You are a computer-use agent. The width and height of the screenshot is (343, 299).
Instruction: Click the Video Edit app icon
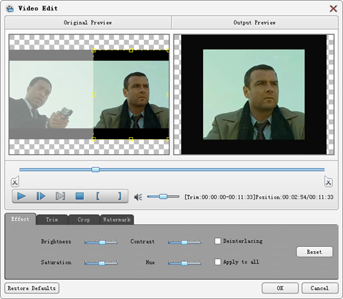(x=10, y=8)
